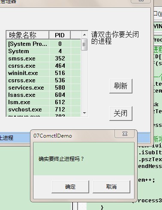This screenshot has height=210, width=162.
Task: Click PID value 0
Action: point(60,44)
